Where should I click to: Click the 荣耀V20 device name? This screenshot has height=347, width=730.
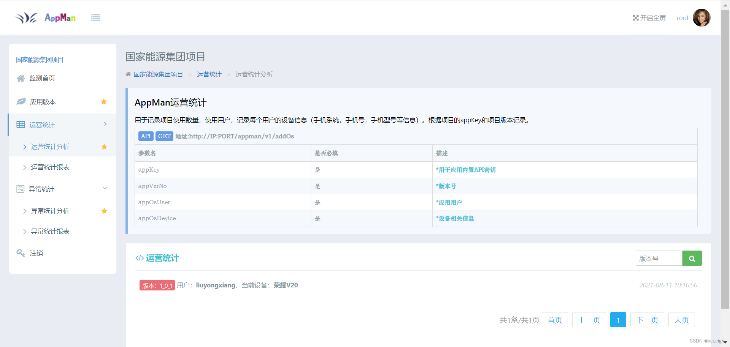[x=286, y=285]
